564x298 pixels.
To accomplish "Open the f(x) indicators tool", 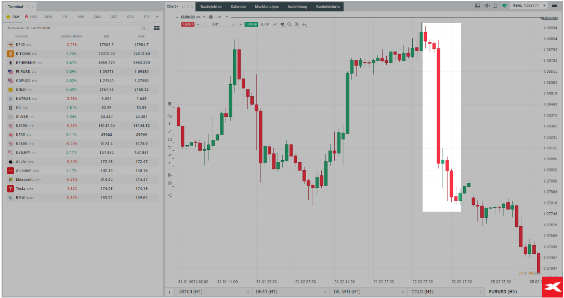I will click(170, 116).
